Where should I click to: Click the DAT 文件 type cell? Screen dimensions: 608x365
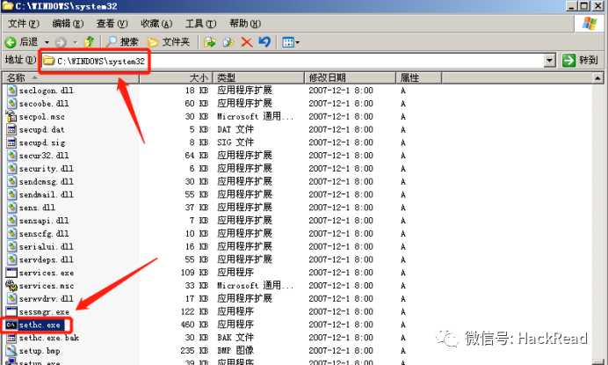click(235, 129)
